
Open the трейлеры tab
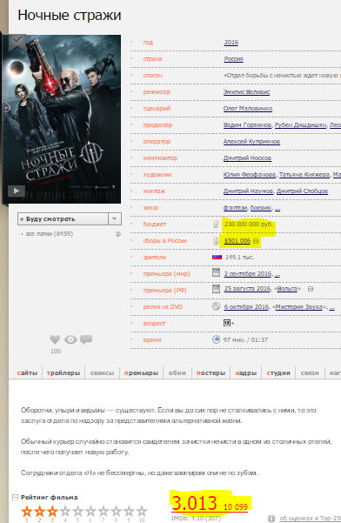coord(64,373)
